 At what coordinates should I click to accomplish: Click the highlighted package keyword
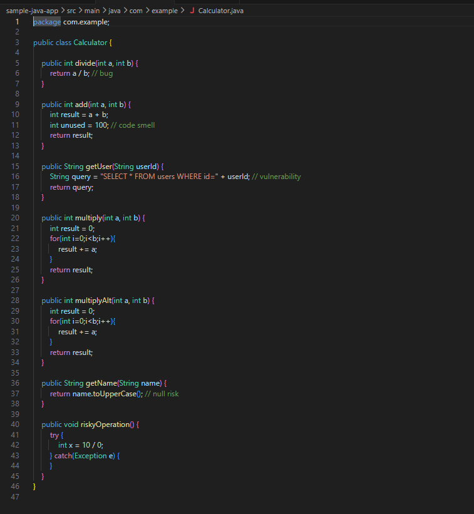pos(47,22)
